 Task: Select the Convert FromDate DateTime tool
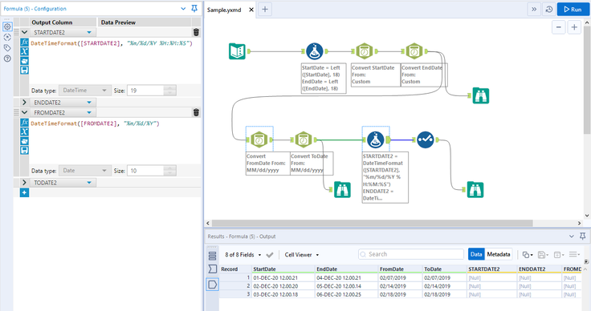pos(259,139)
